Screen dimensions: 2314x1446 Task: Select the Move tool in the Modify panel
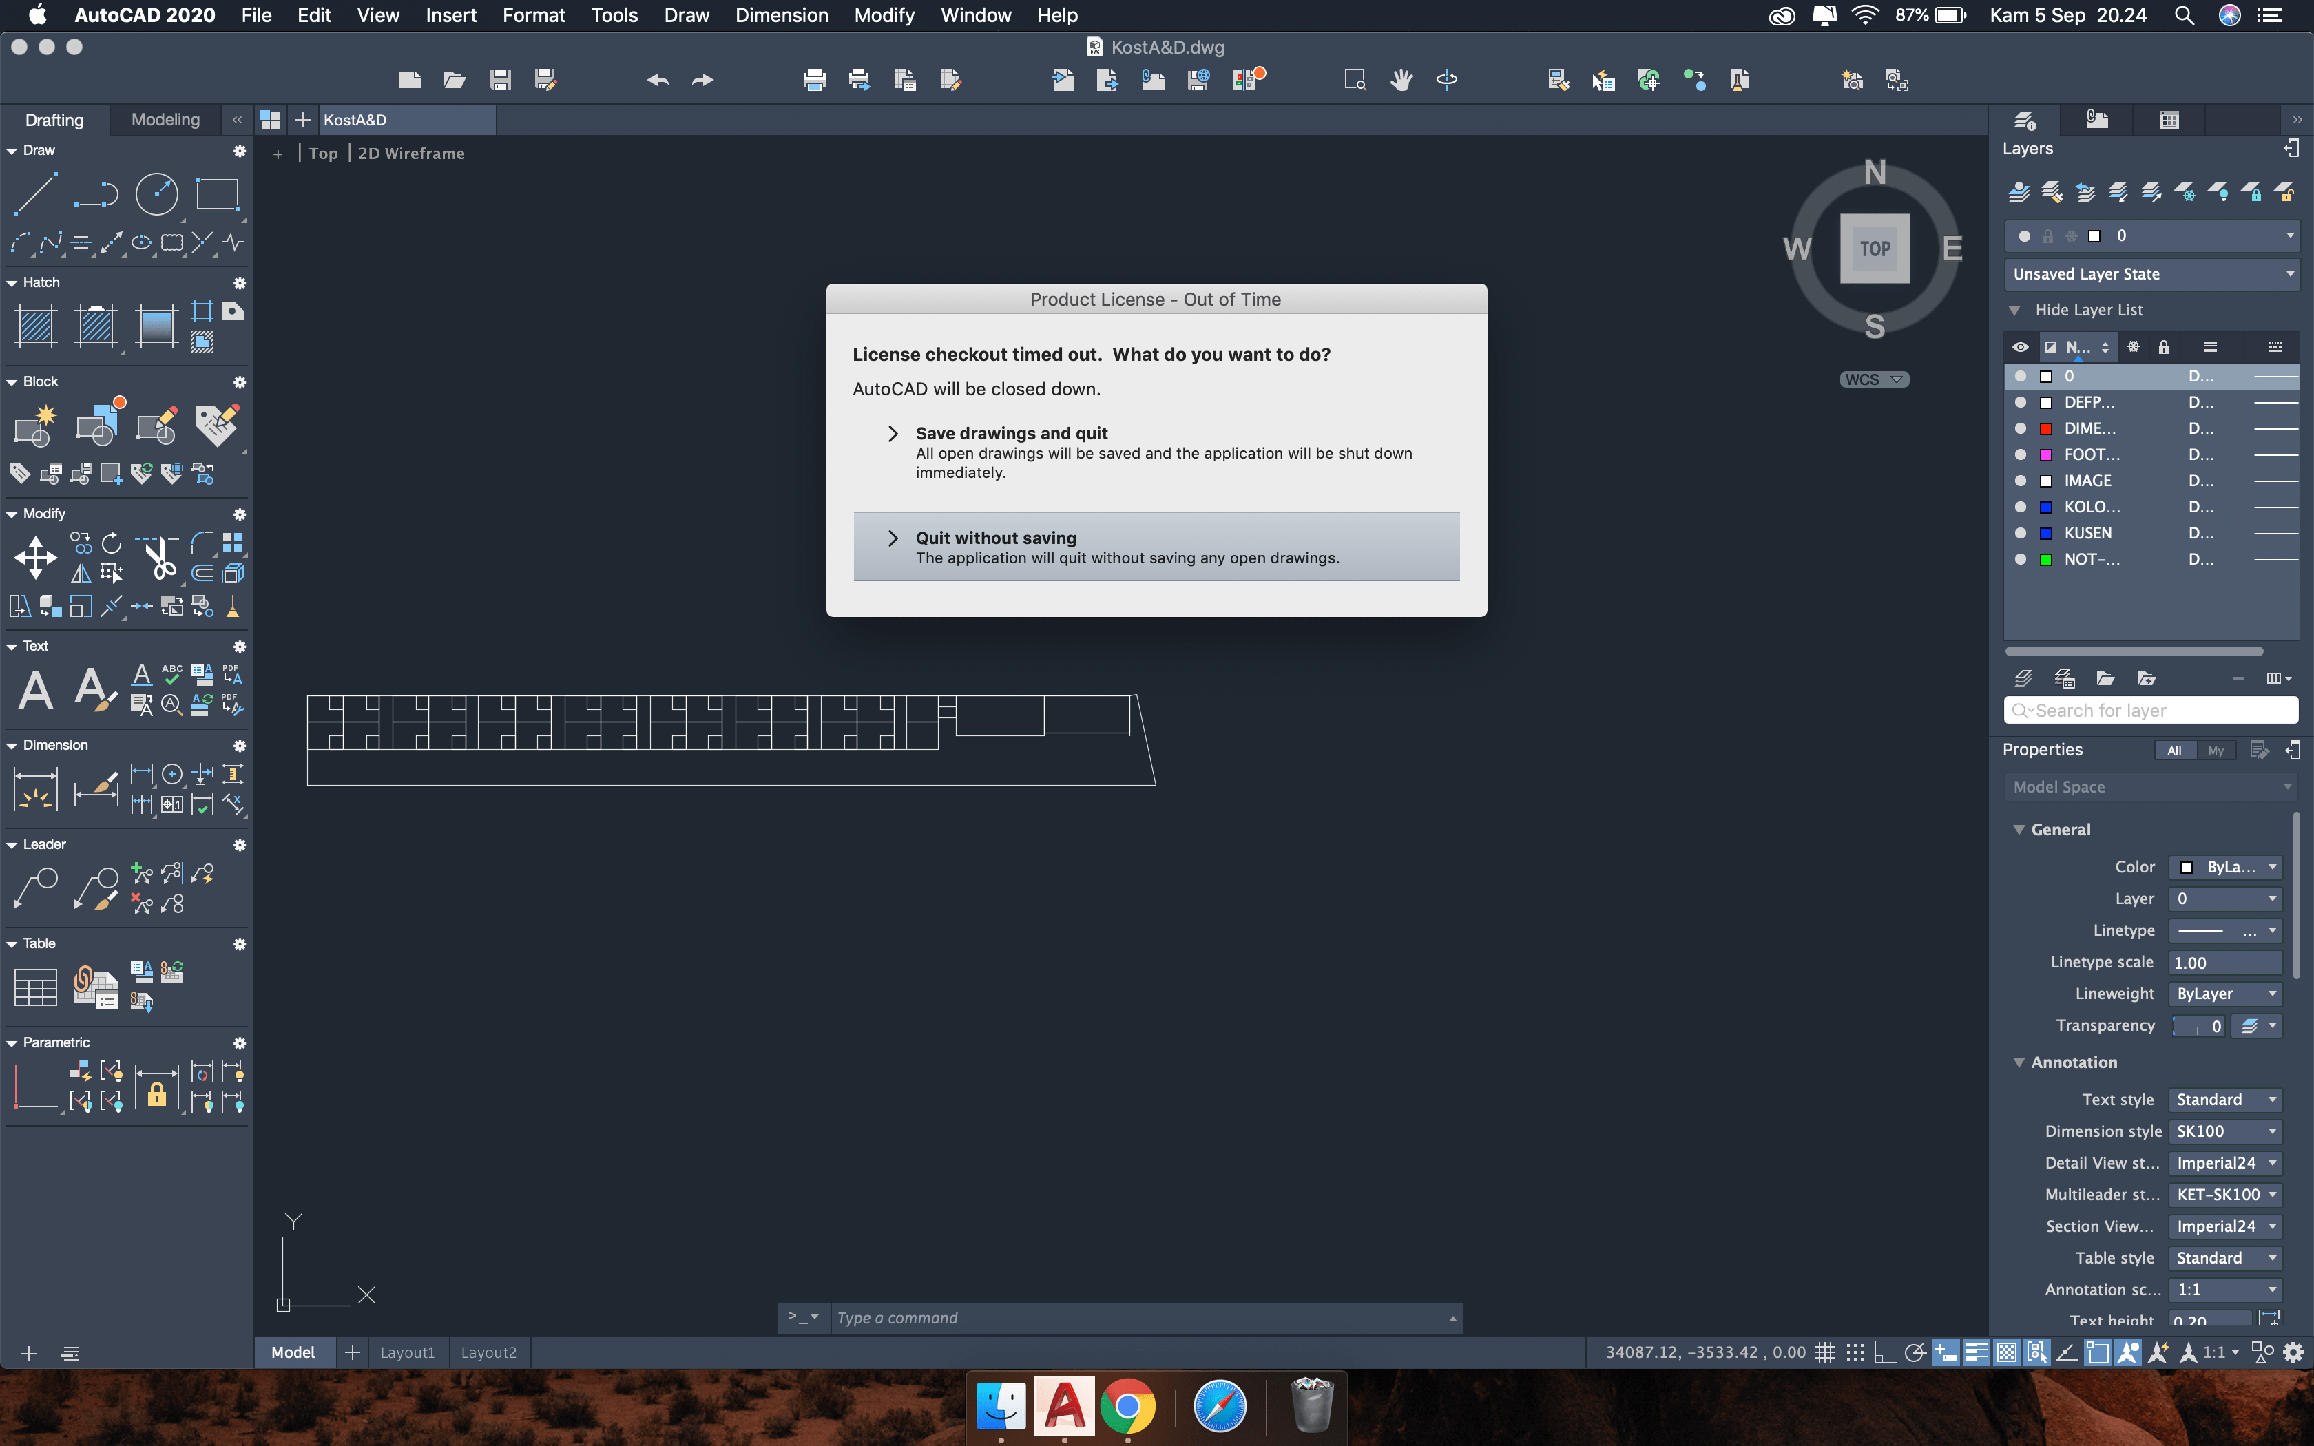35,558
